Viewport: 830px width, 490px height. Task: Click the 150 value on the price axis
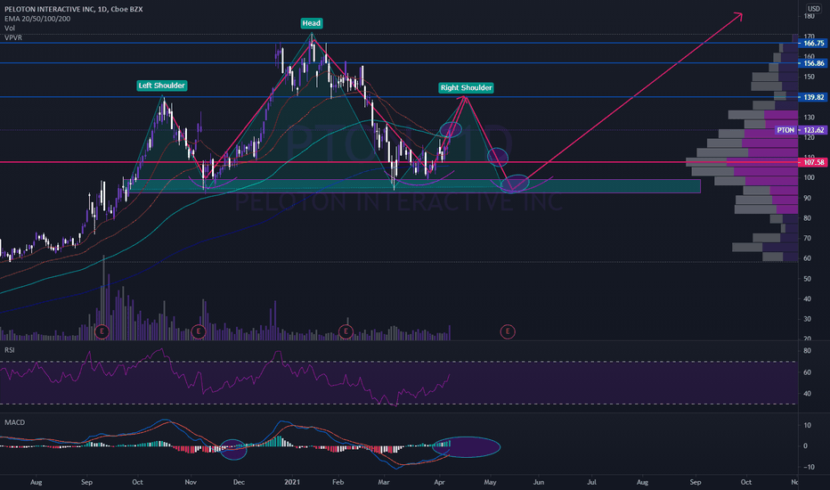809,77
